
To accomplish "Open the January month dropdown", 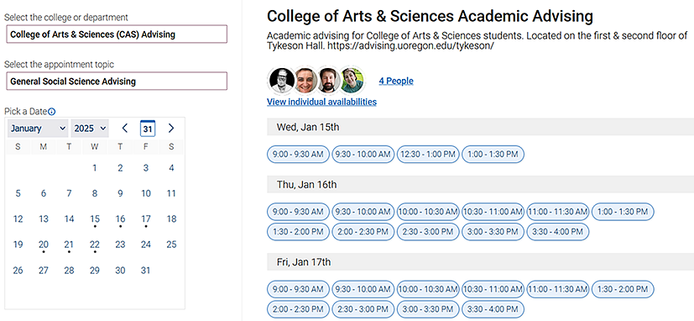I will pyautogui.click(x=38, y=129).
